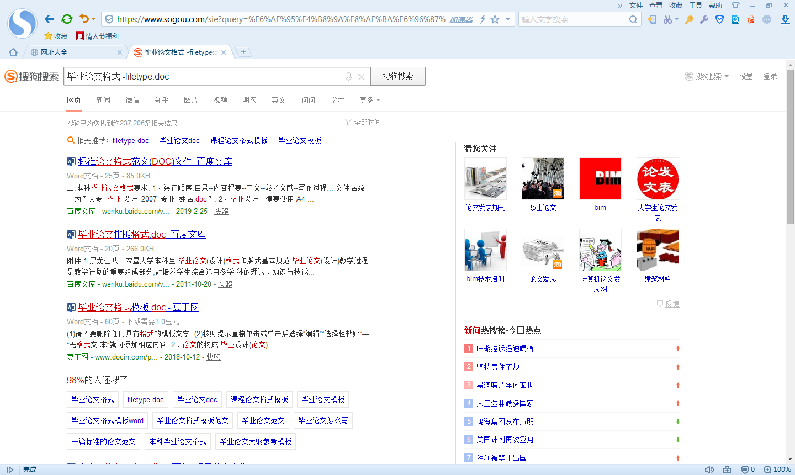Click the Sogou search logo on the page

pyautogui.click(x=31, y=76)
